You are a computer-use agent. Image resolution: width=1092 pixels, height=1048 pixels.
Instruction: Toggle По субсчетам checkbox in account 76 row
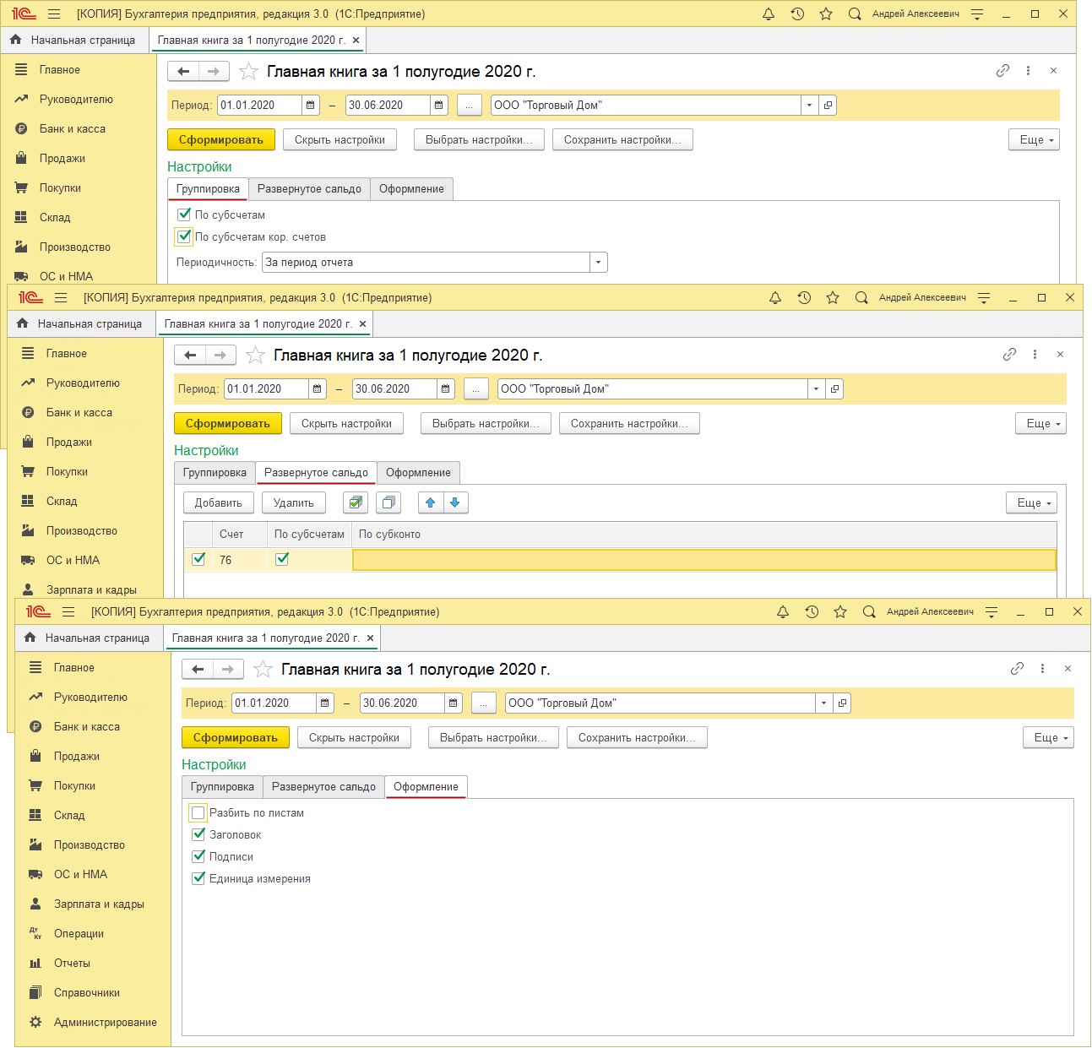[x=282, y=559]
